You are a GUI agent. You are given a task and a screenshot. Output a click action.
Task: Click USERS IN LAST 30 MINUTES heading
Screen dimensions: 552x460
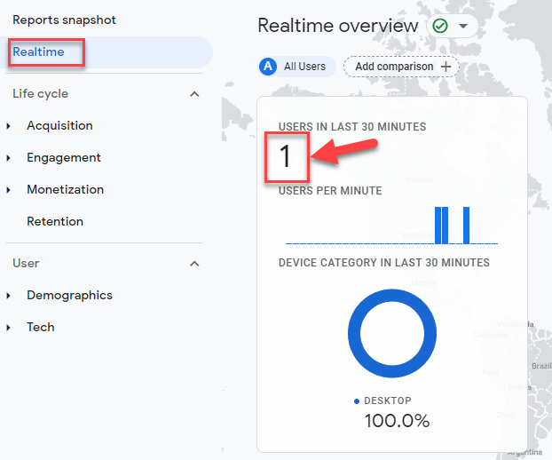coord(352,127)
